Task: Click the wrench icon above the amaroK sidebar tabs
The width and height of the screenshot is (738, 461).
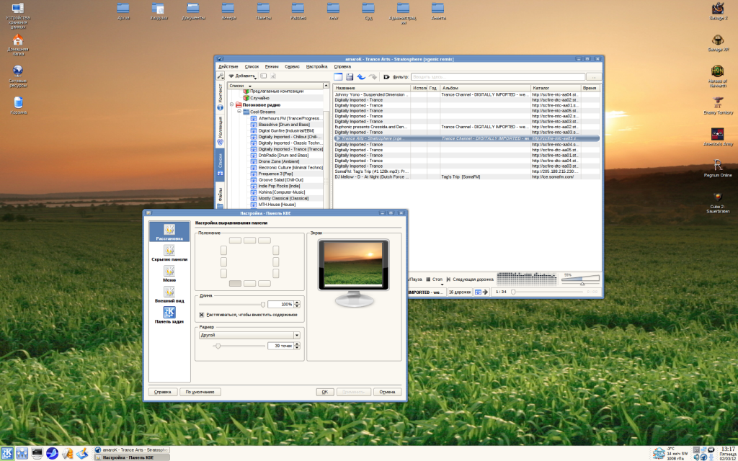Action: [x=221, y=76]
